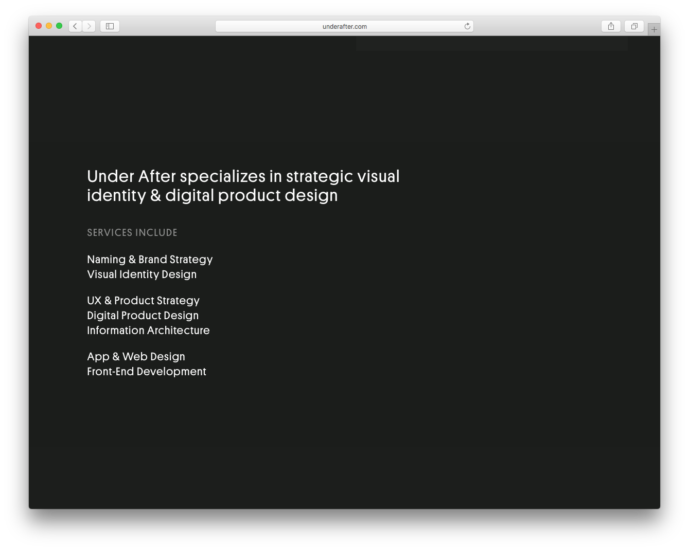Click the SERVICES INCLUDE heading
Image resolution: width=689 pixels, height=550 pixels.
pyautogui.click(x=132, y=233)
